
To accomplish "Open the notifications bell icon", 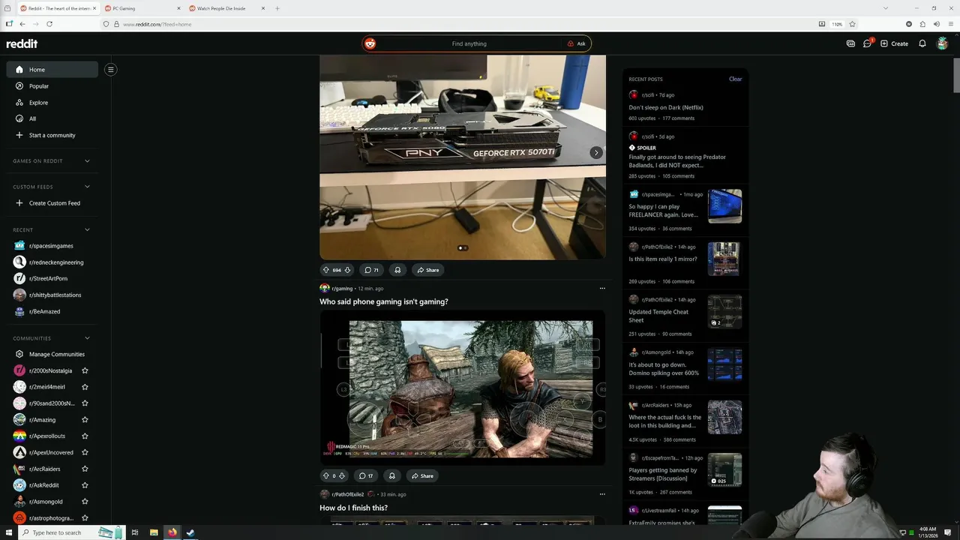I will tap(922, 43).
